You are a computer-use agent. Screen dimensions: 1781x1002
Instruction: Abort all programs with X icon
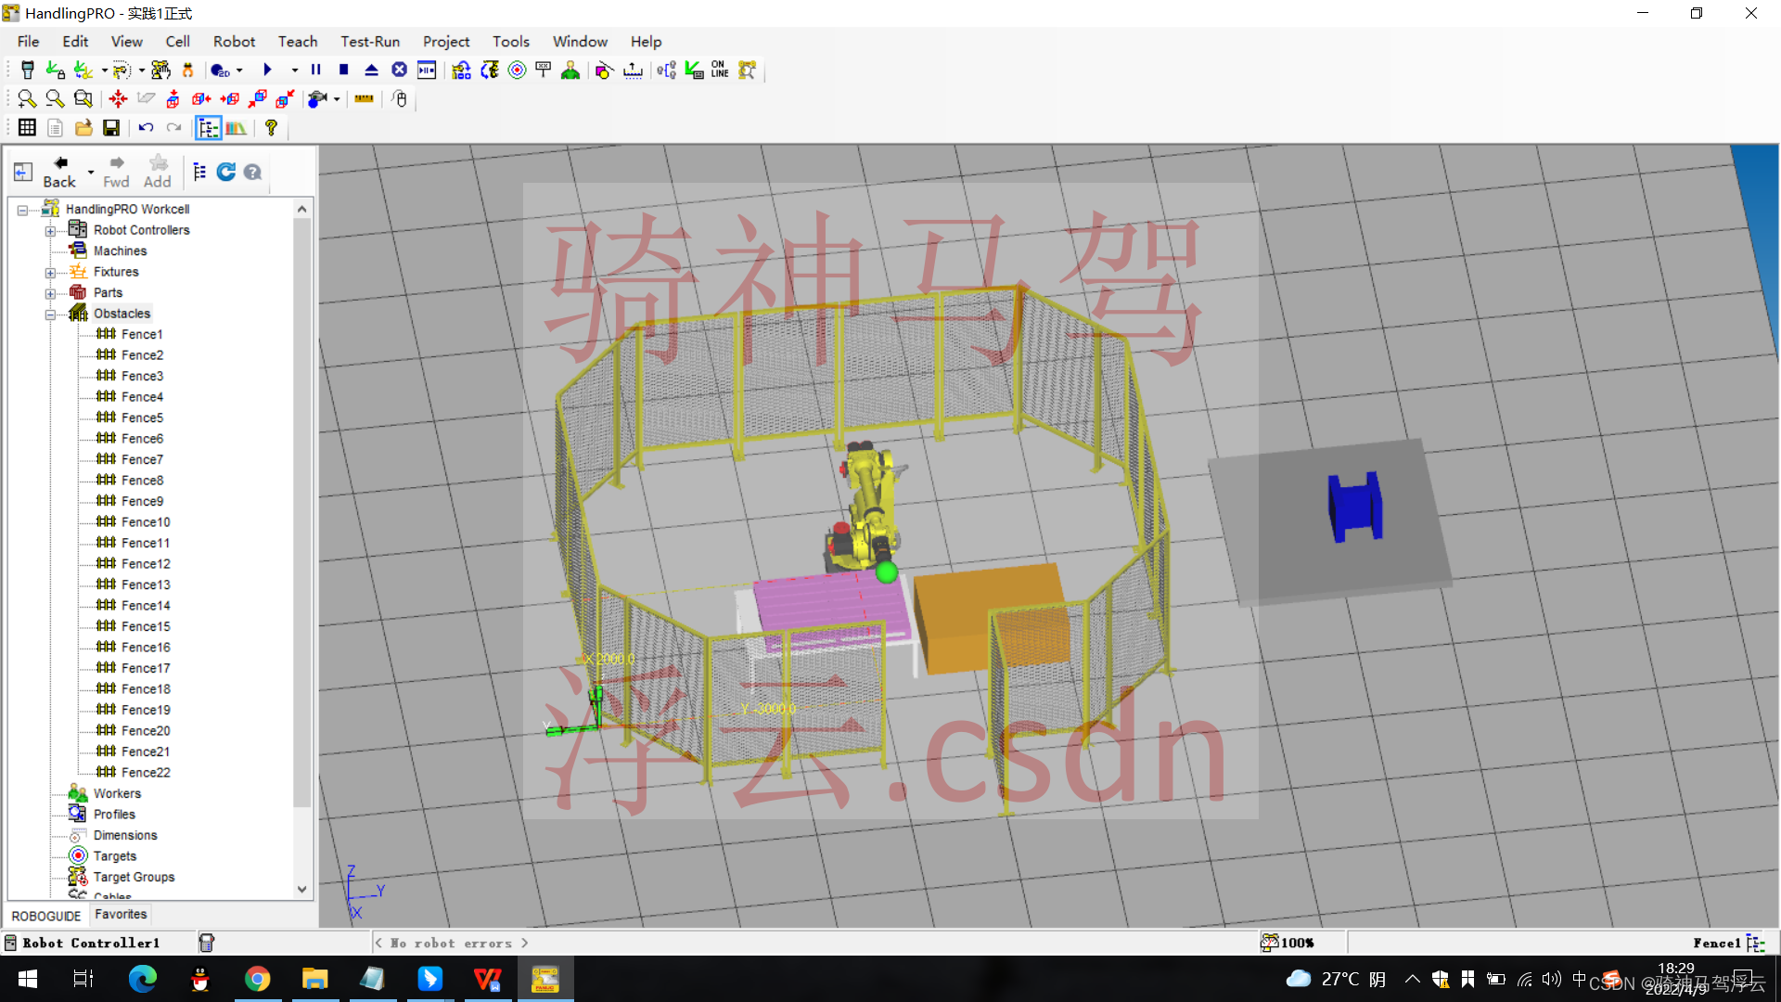pos(399,71)
